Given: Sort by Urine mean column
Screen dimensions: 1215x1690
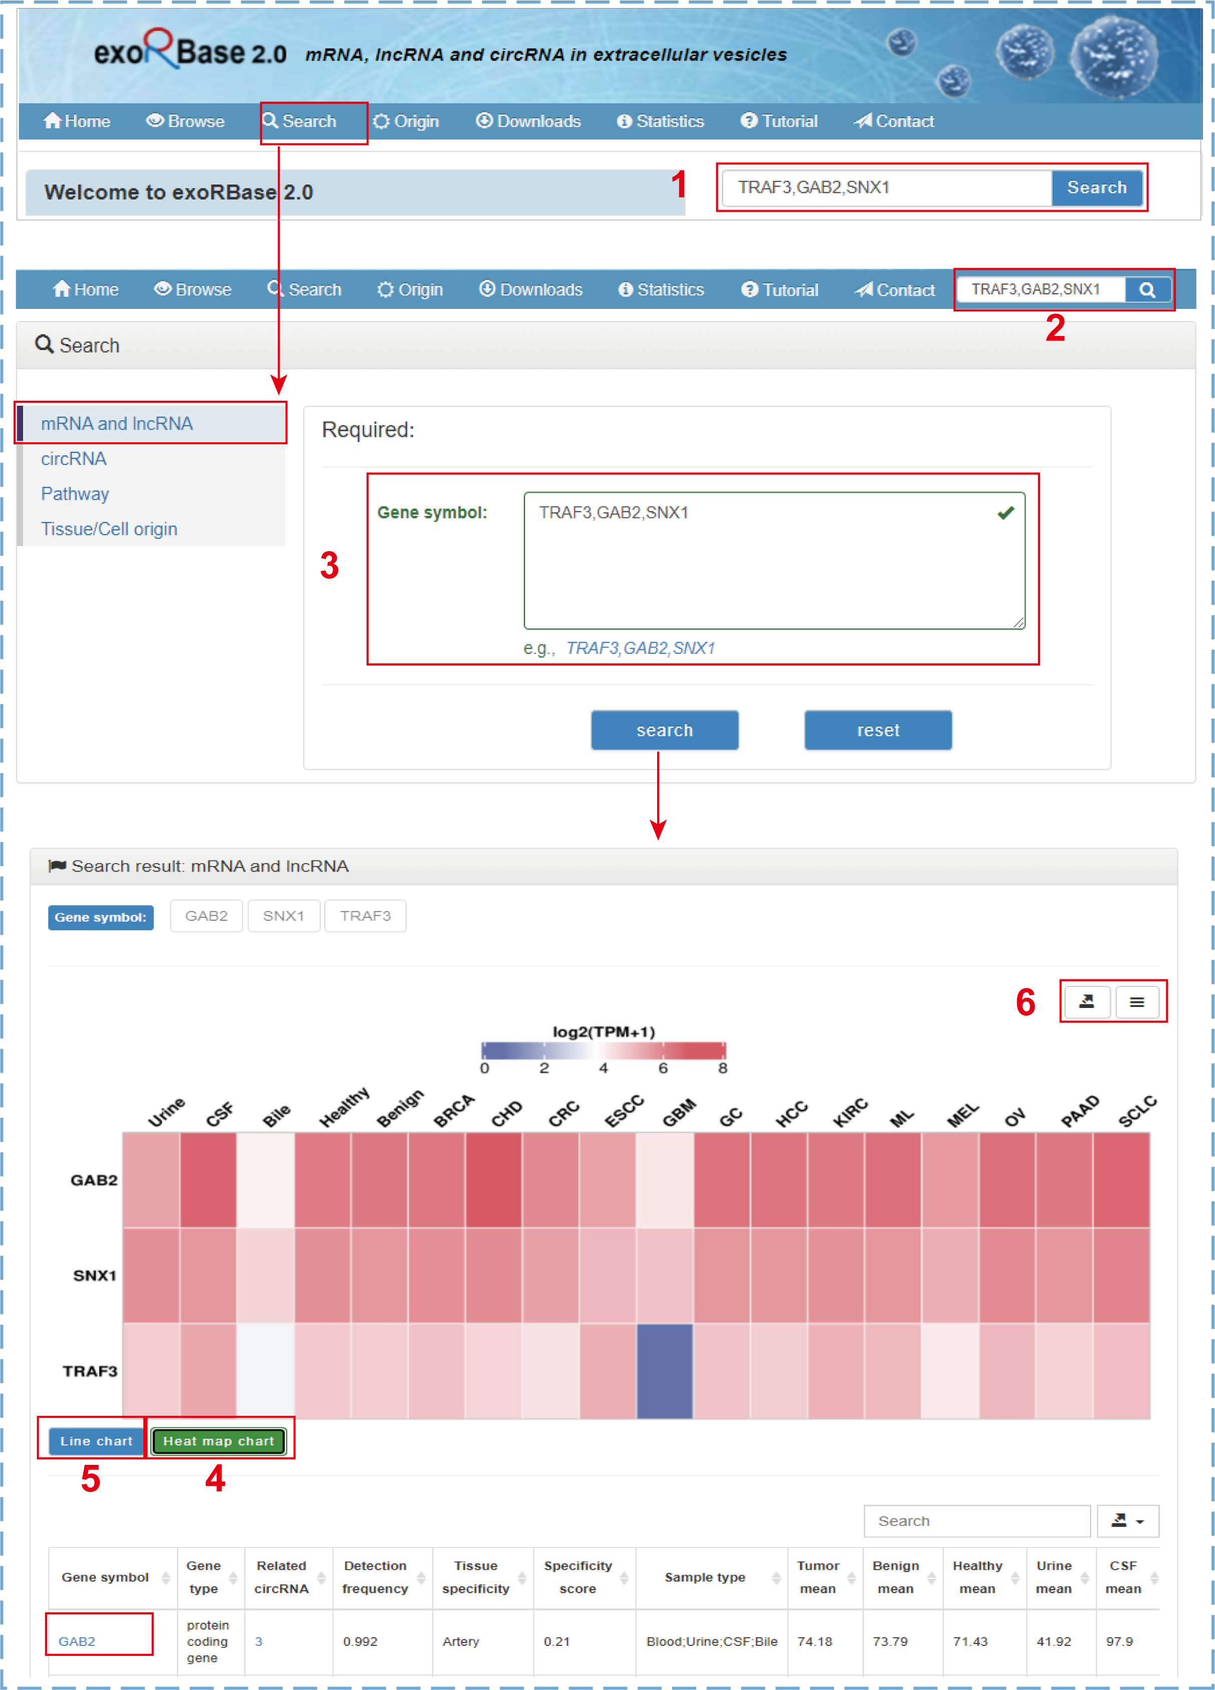Looking at the screenshot, I should point(1061,1577).
